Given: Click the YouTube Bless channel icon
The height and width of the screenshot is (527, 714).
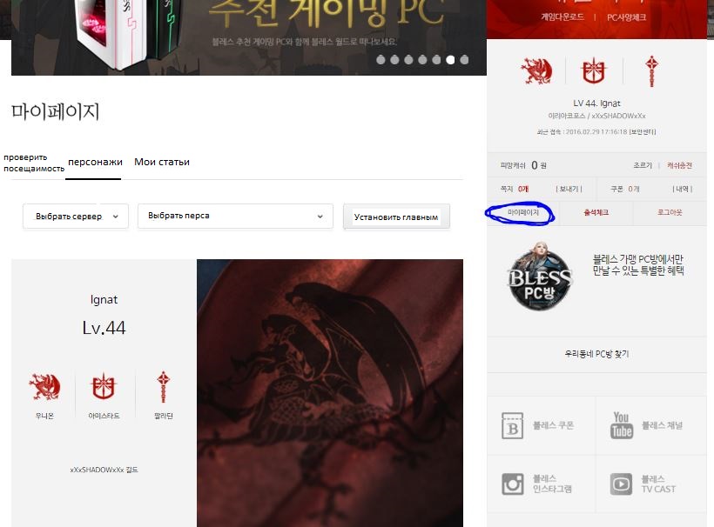Looking at the screenshot, I should click(x=622, y=425).
